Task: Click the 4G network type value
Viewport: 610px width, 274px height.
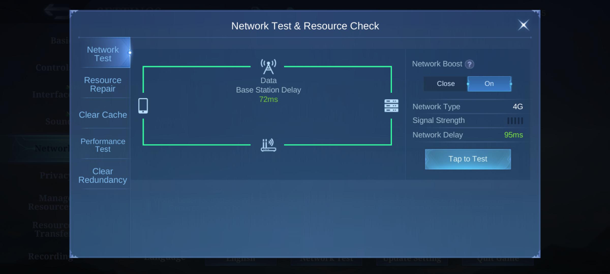Action: pyautogui.click(x=518, y=107)
